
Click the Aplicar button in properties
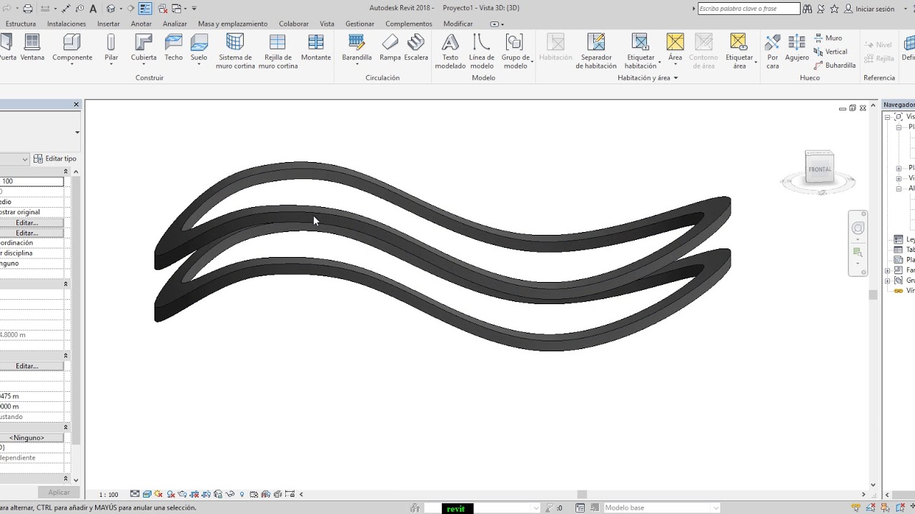pos(59,492)
